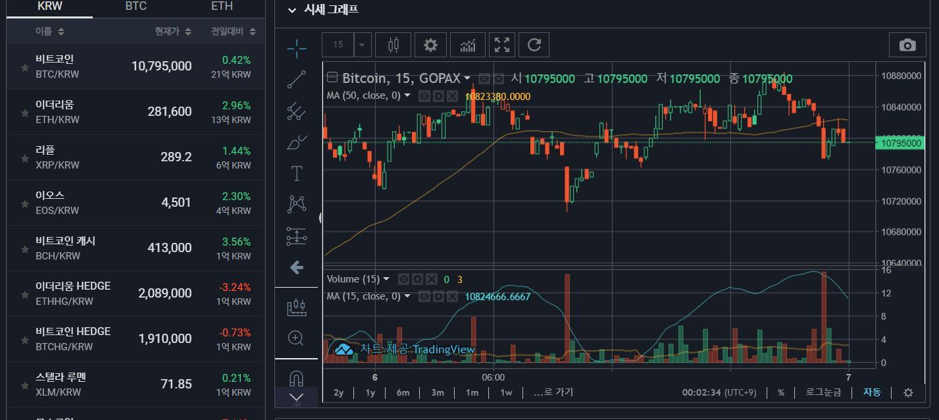Screen dimensions: 939x420
Task: Select the pitchfork drawing tool
Action: 297,111
